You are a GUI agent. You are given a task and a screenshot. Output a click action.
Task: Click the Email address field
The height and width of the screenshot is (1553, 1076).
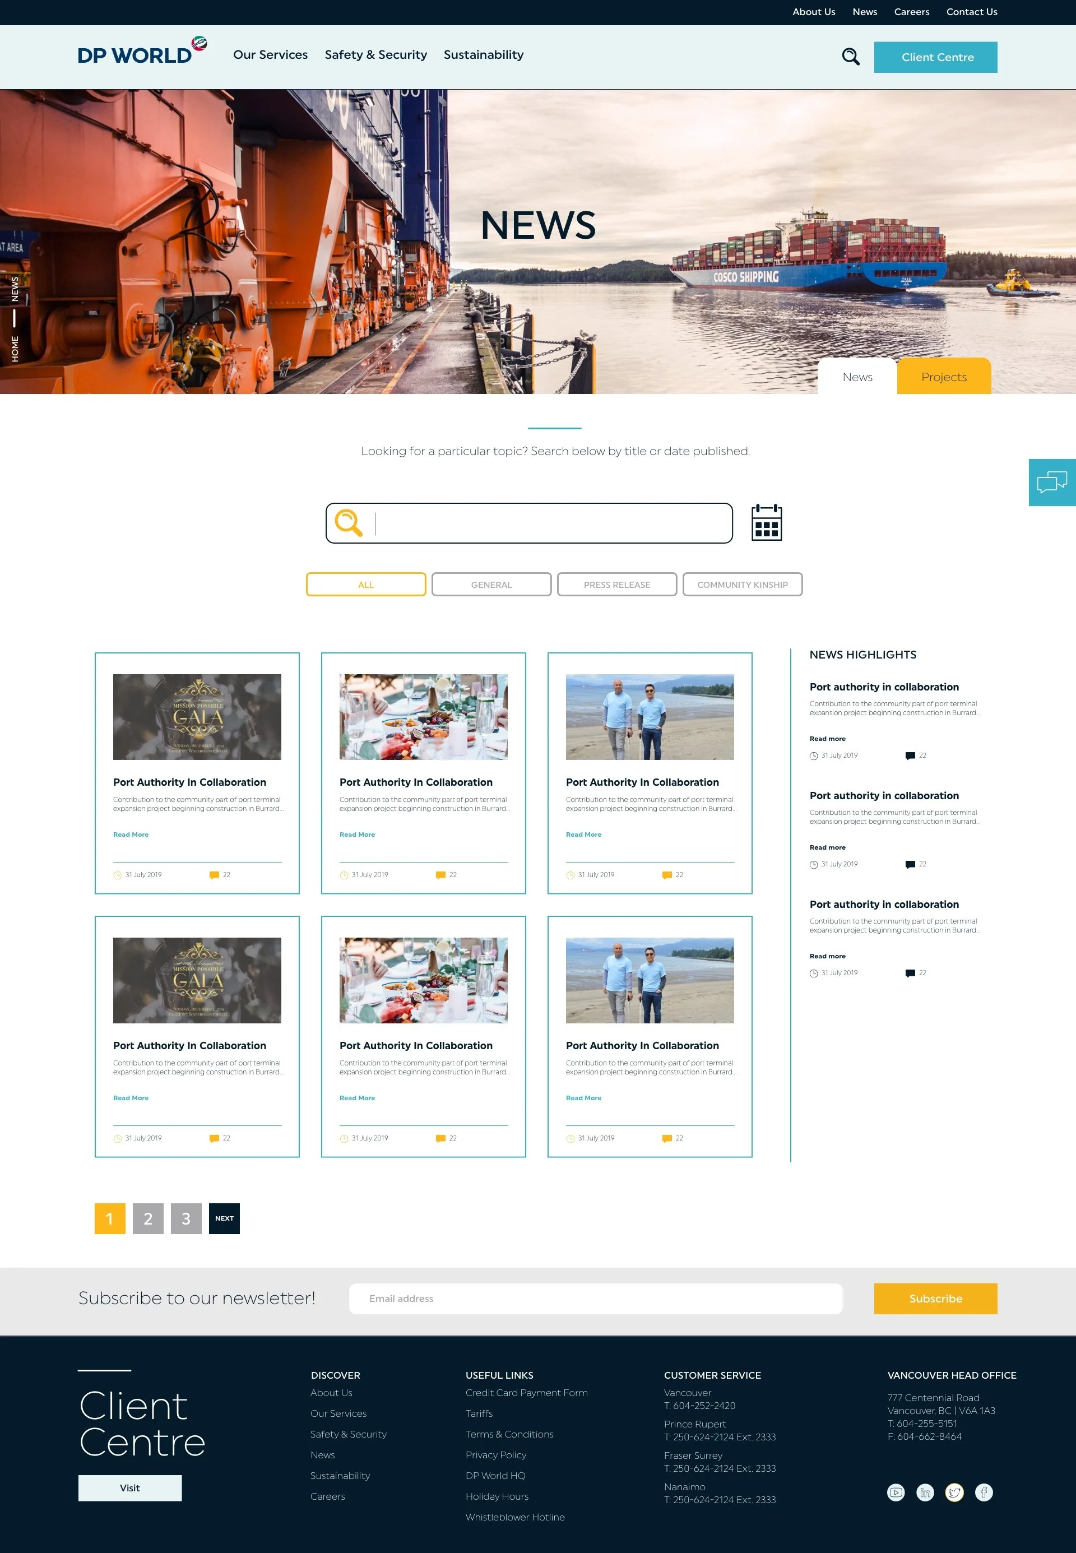tap(596, 1299)
